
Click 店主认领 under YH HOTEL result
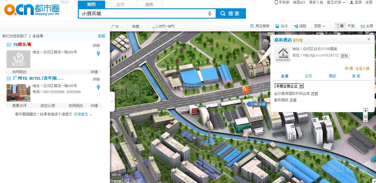48,106
